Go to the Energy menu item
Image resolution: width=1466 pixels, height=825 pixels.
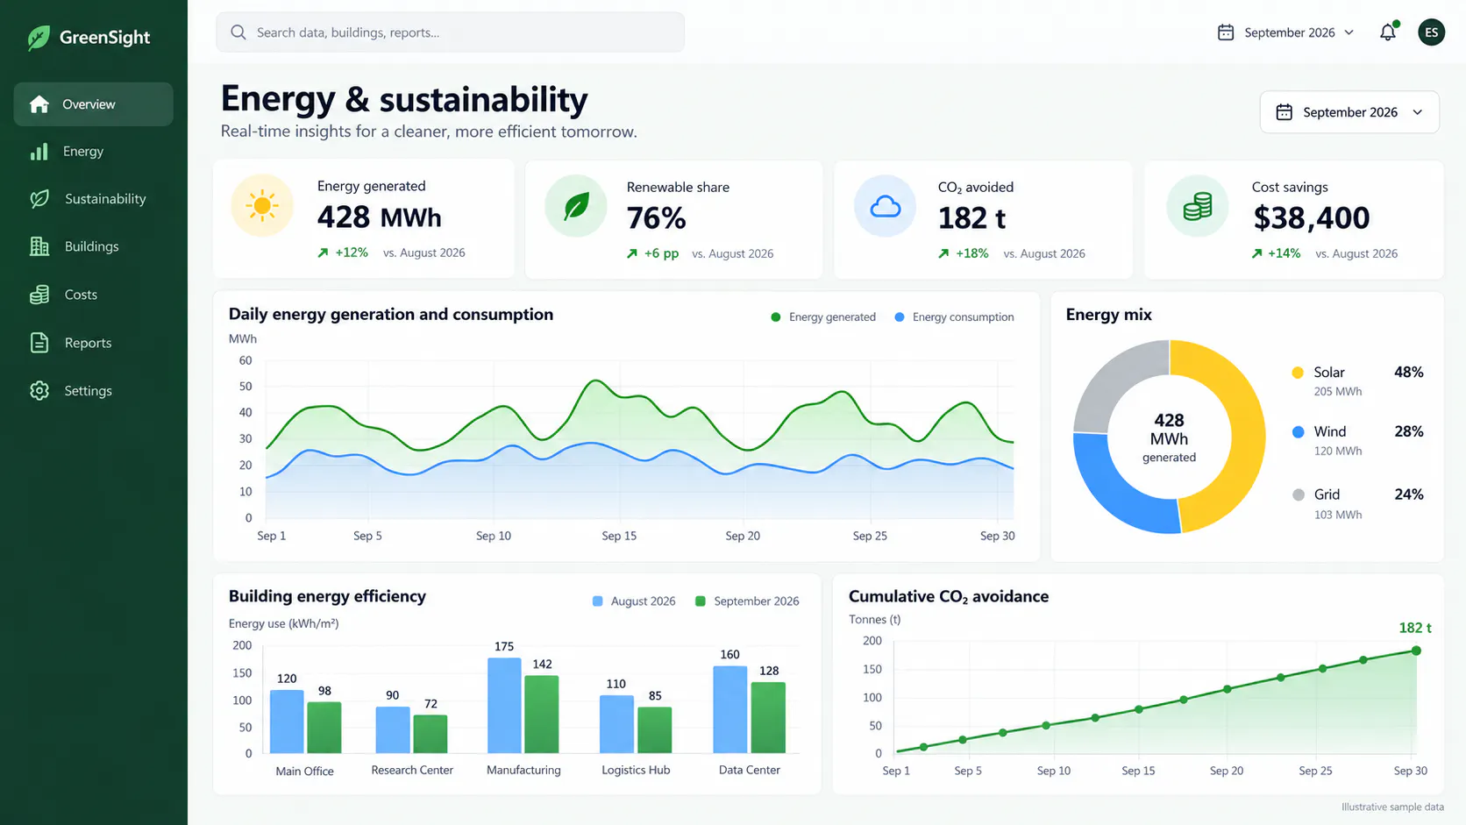(x=93, y=152)
